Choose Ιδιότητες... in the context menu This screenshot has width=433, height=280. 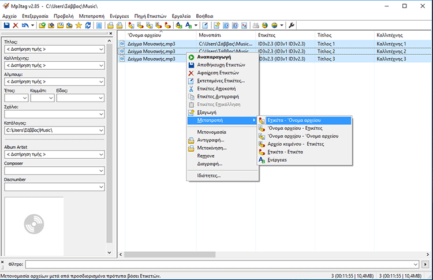pyautogui.click(x=223, y=176)
